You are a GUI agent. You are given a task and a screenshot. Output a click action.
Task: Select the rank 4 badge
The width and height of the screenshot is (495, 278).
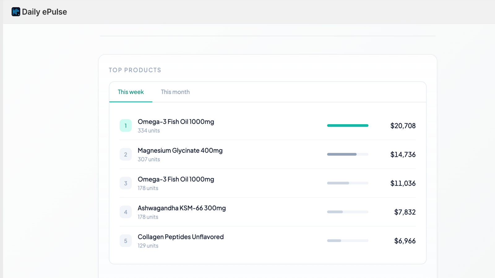(x=126, y=212)
